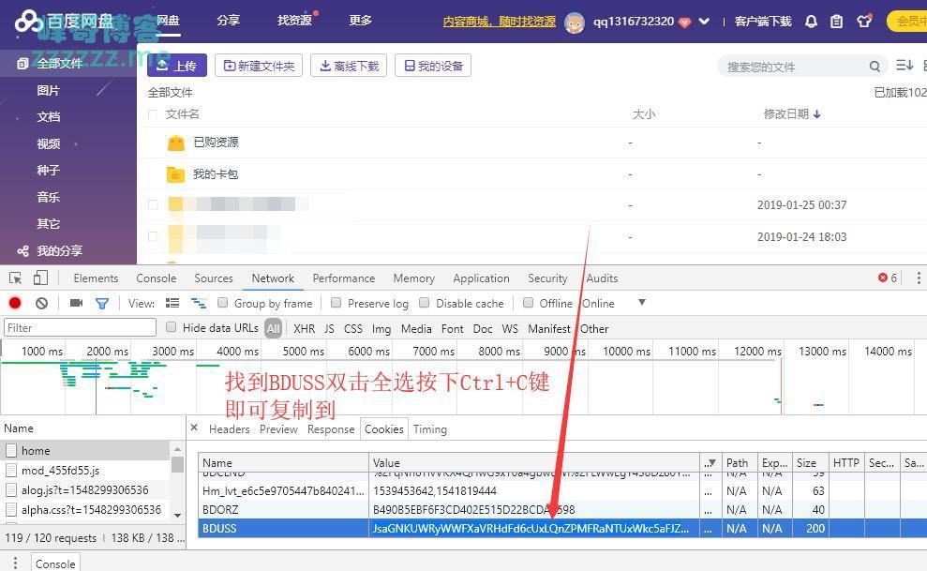Enable Disable cache

tap(424, 303)
